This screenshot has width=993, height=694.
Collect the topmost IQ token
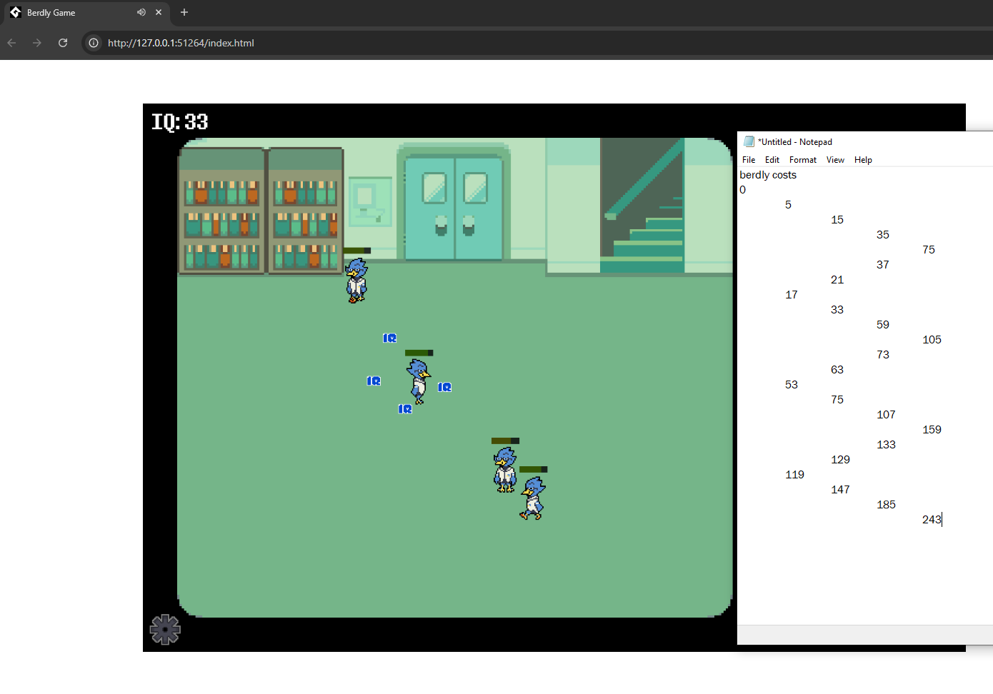[389, 338]
